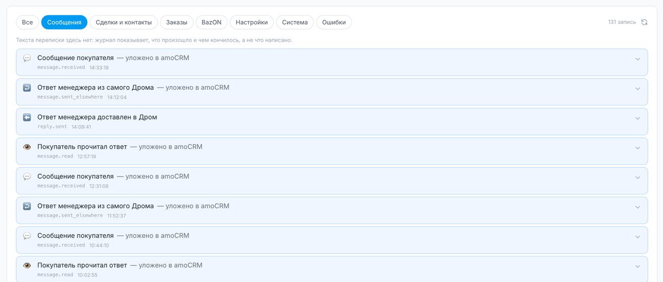Expand the 10:44:10 message.received row chevron
Viewport: 663px width, 282px height.
coord(637,237)
